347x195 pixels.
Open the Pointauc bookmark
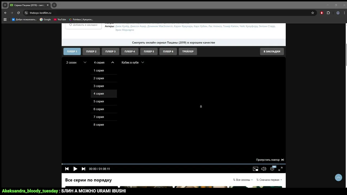[x=81, y=19]
